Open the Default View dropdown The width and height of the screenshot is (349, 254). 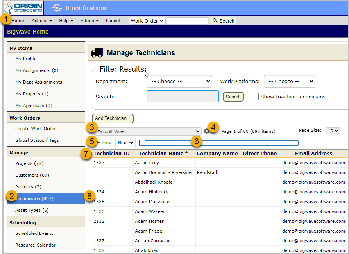click(x=148, y=132)
